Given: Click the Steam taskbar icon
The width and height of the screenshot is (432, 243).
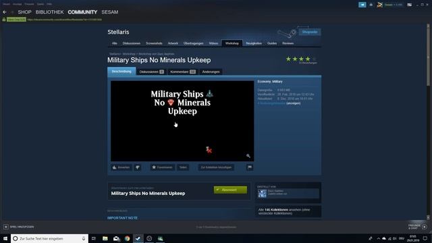Looking at the screenshot, I should click(x=138, y=238).
